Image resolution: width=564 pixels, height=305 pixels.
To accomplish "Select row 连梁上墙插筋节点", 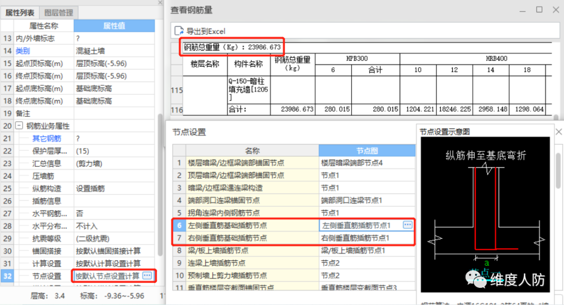I will (293, 263).
